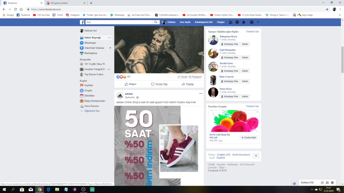Open the WhatsApp bookmark
This screenshot has width=344, height=193.
117,15
